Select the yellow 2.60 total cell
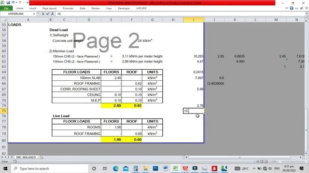 111,106
